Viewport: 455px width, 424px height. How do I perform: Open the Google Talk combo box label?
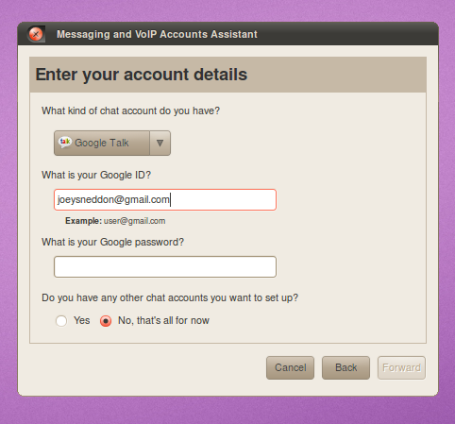102,143
